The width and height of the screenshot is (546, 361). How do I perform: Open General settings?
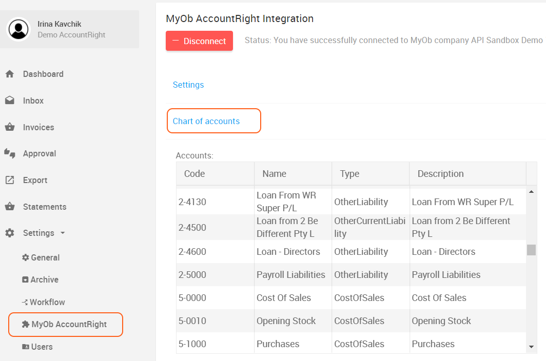coord(45,257)
